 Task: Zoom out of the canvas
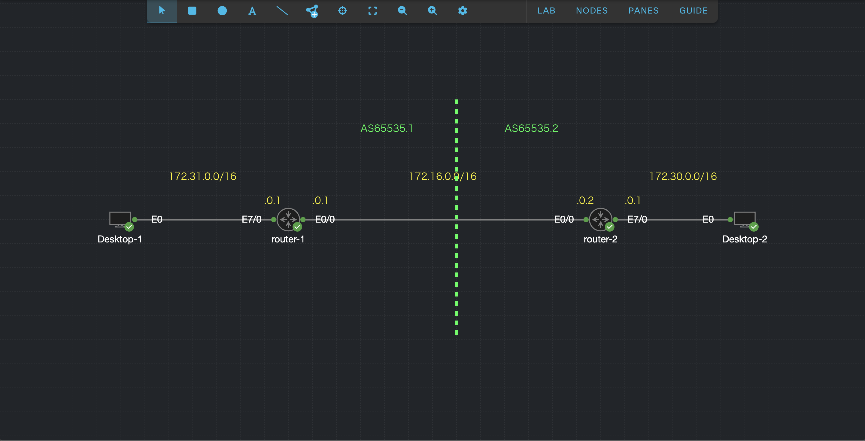(402, 11)
